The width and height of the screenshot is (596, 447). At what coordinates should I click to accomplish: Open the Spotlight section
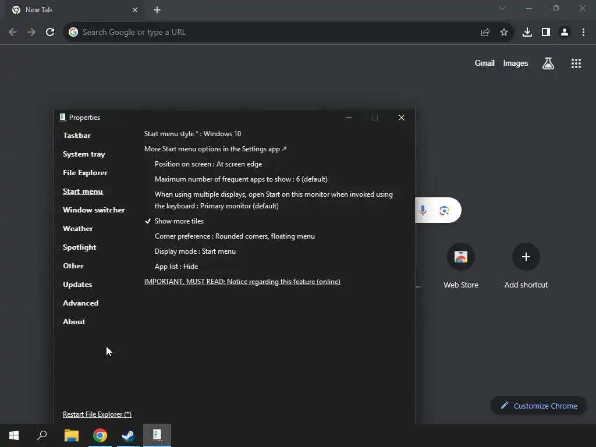(x=79, y=247)
